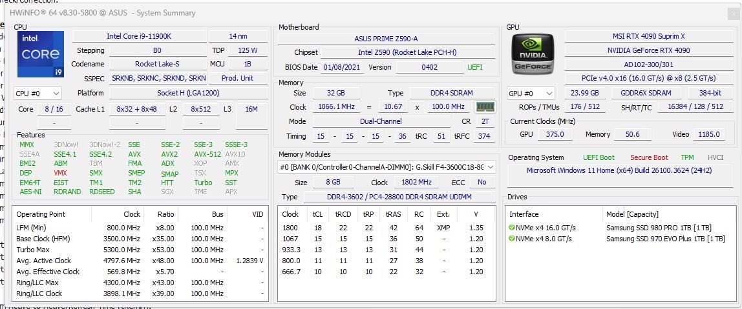The width and height of the screenshot is (742, 309).
Task: Click the Avg. Active Clock row label
Action: (x=43, y=261)
